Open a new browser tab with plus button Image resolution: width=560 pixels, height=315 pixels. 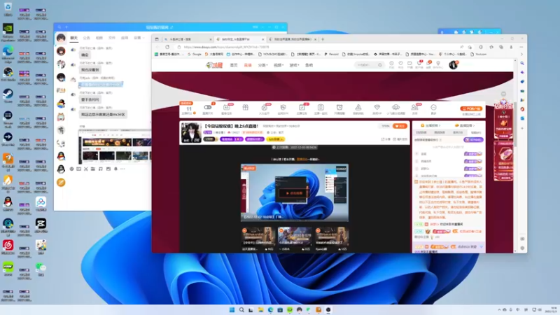click(x=323, y=39)
